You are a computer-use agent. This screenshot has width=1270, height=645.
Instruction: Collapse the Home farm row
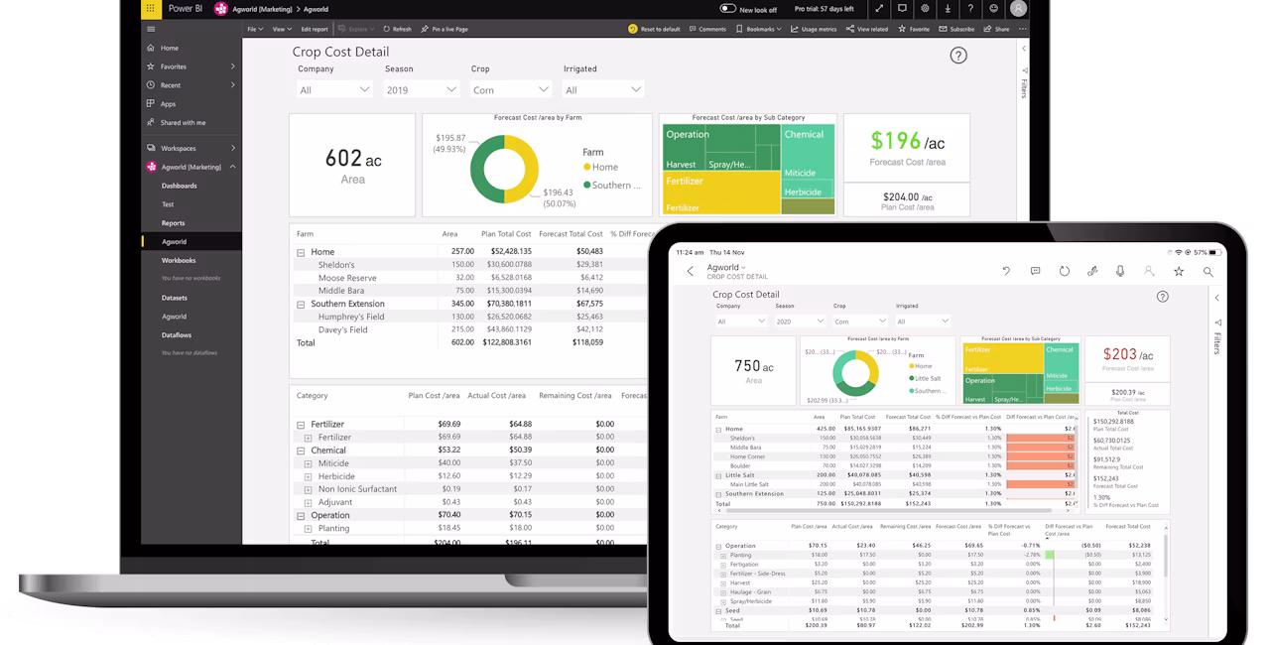pos(301,252)
